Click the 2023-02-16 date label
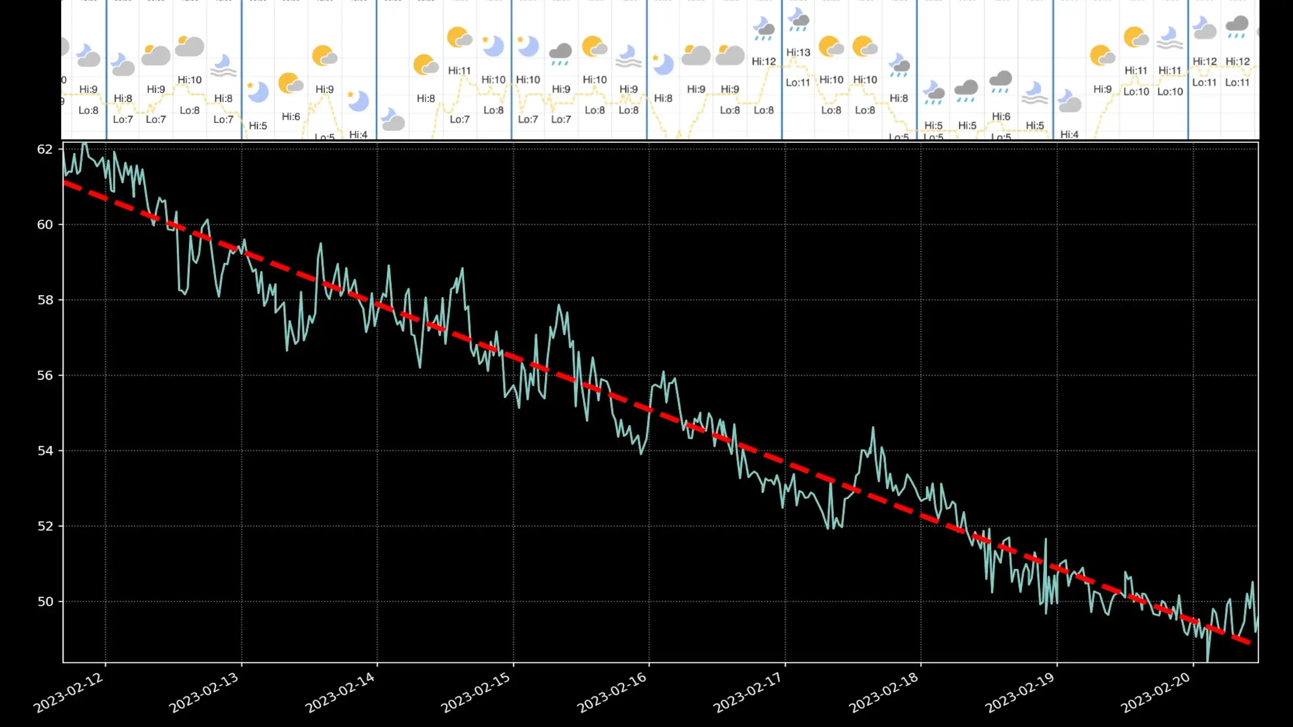Viewport: 1293px width, 727px height. coord(612,692)
